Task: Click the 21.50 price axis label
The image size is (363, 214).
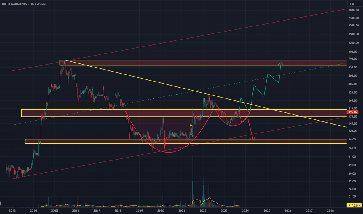Action: [352, 196]
